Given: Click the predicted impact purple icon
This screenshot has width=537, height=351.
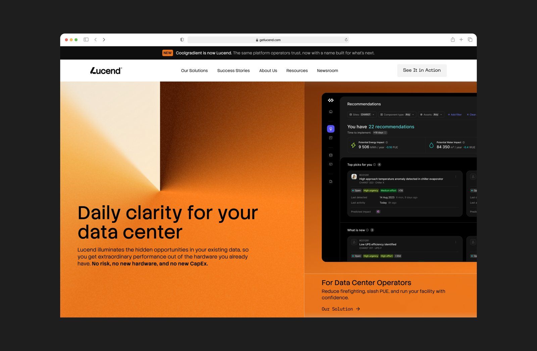Looking at the screenshot, I should 378,212.
